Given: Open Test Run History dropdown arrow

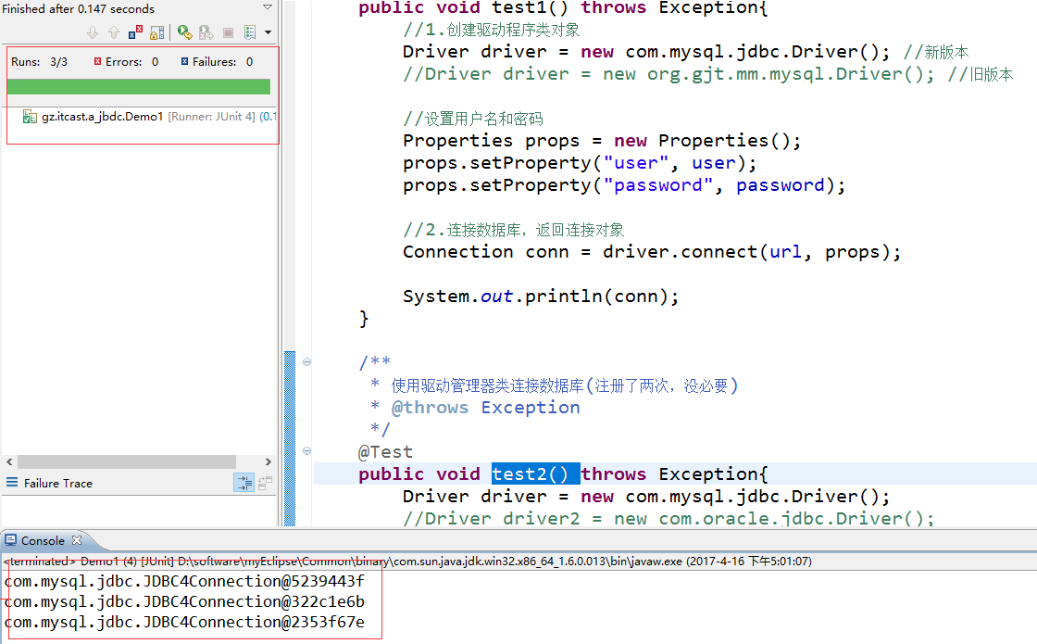Looking at the screenshot, I should pos(268,32).
